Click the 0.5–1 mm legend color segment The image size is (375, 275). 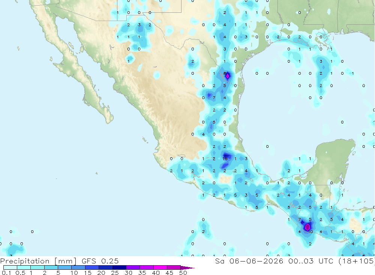coord(24,267)
